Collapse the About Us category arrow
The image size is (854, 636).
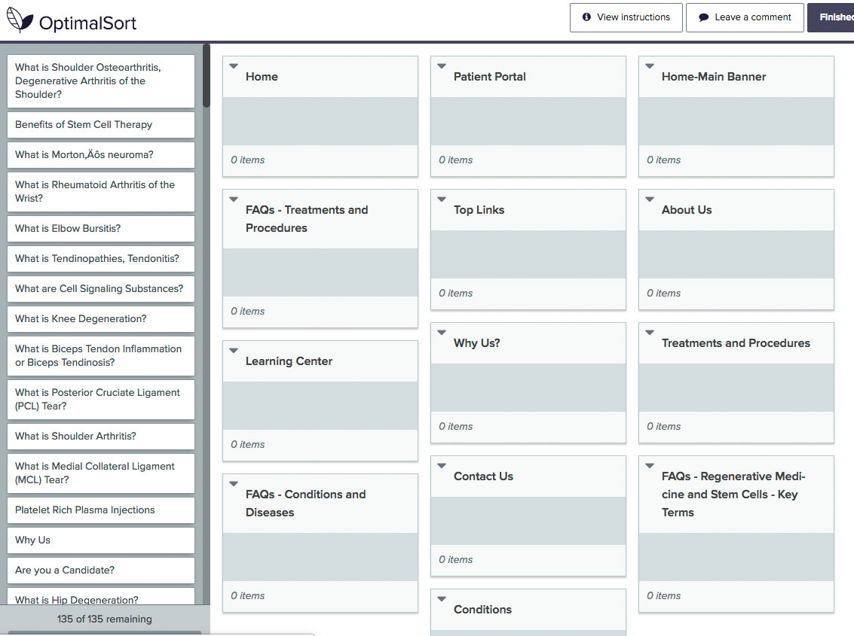click(650, 199)
